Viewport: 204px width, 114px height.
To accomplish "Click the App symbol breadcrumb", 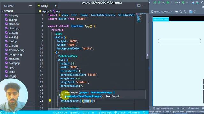I will coord(58,11).
